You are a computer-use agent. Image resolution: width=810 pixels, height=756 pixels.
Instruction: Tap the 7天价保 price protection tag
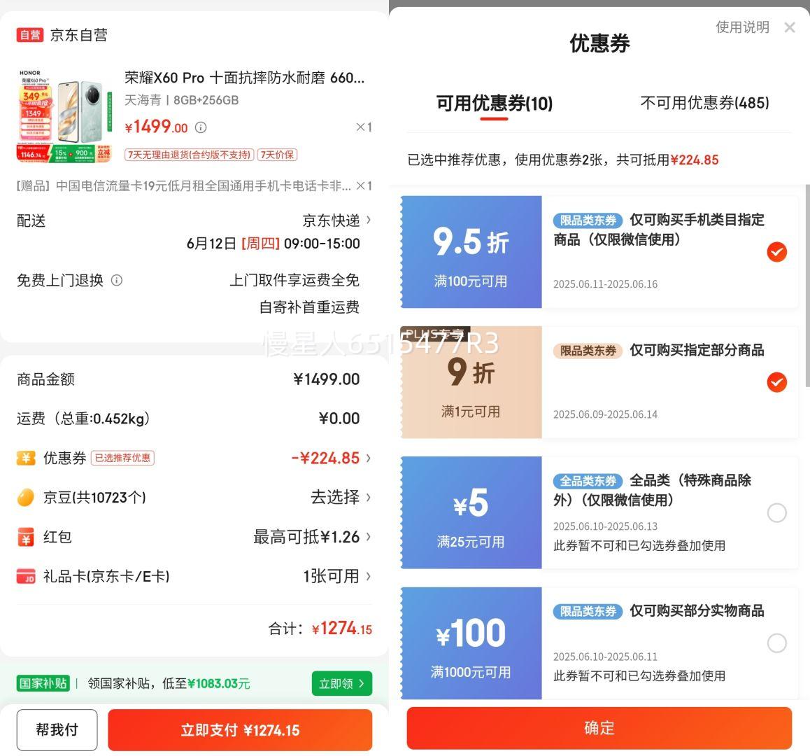pyautogui.click(x=278, y=155)
